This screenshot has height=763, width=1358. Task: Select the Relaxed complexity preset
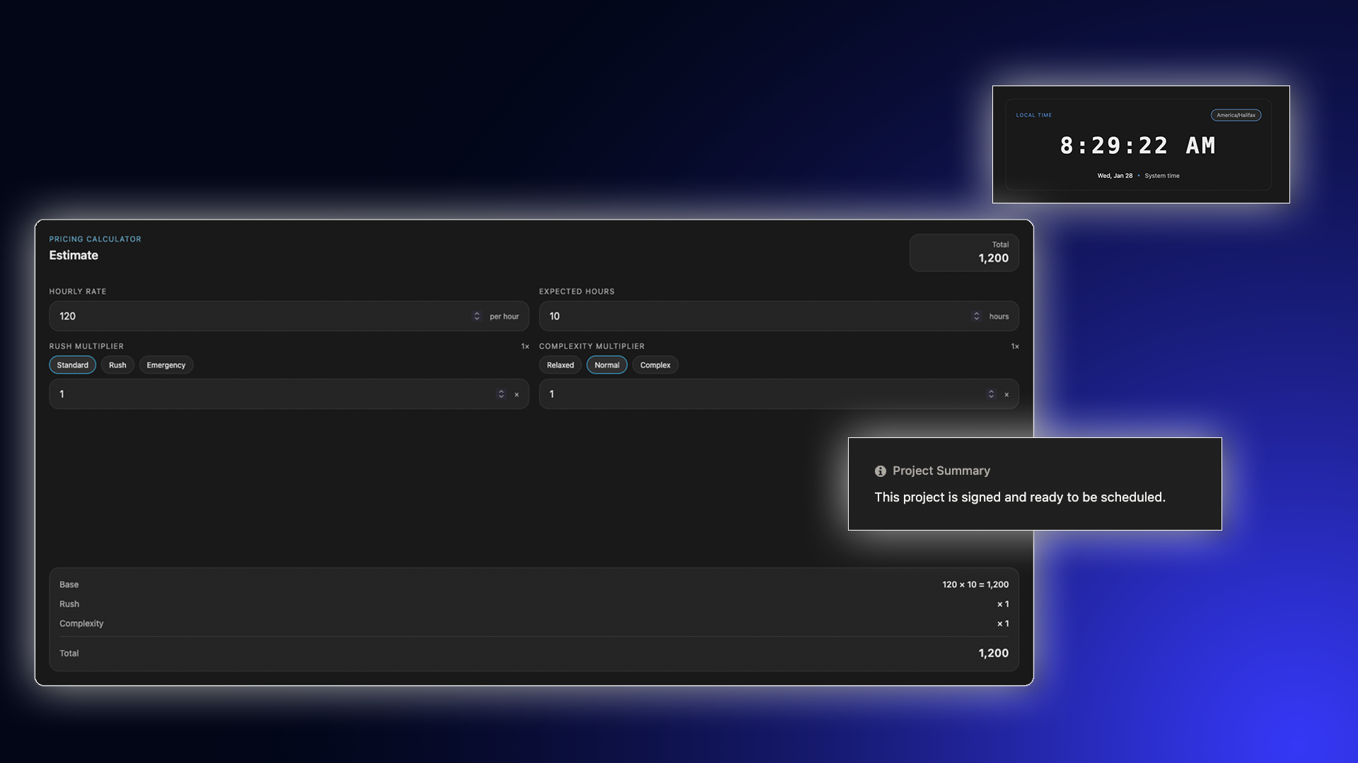pyautogui.click(x=559, y=365)
